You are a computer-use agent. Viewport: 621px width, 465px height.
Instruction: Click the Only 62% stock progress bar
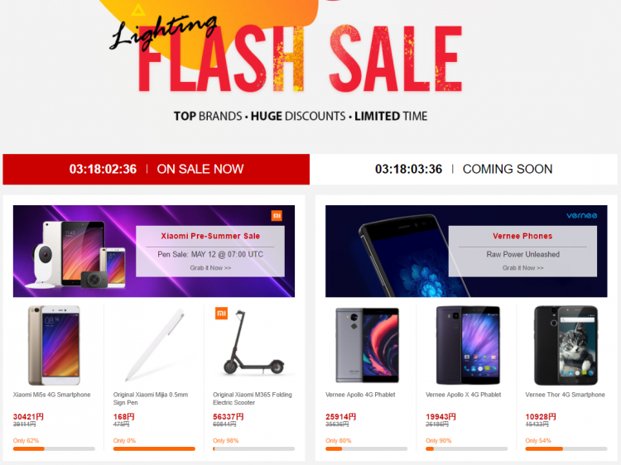pyautogui.click(x=54, y=448)
